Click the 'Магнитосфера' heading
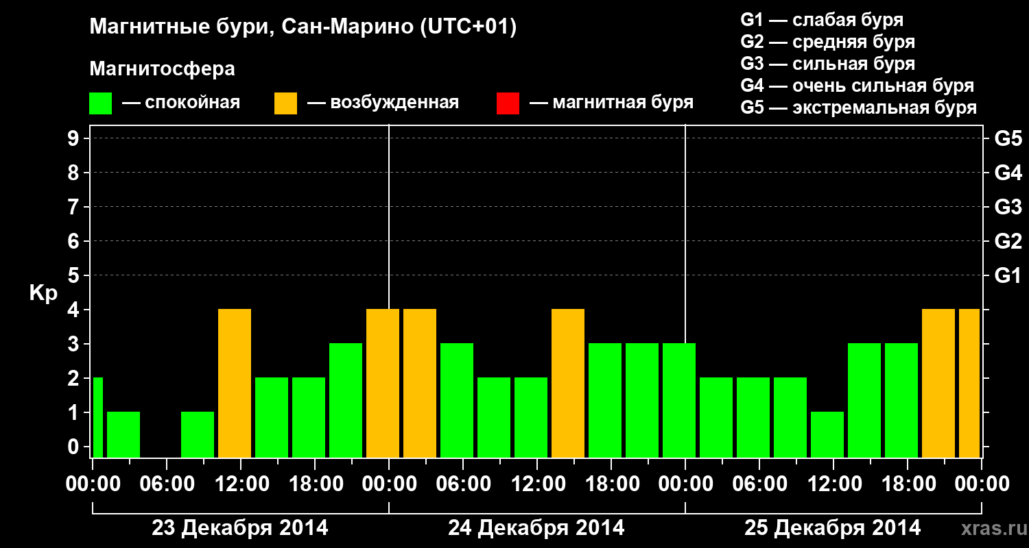 point(162,69)
